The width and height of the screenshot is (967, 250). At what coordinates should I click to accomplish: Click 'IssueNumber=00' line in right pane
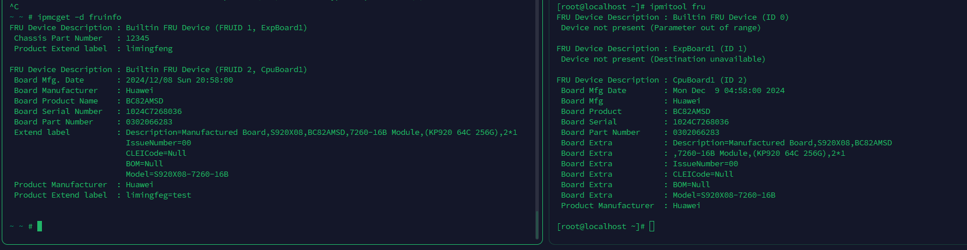pos(705,163)
